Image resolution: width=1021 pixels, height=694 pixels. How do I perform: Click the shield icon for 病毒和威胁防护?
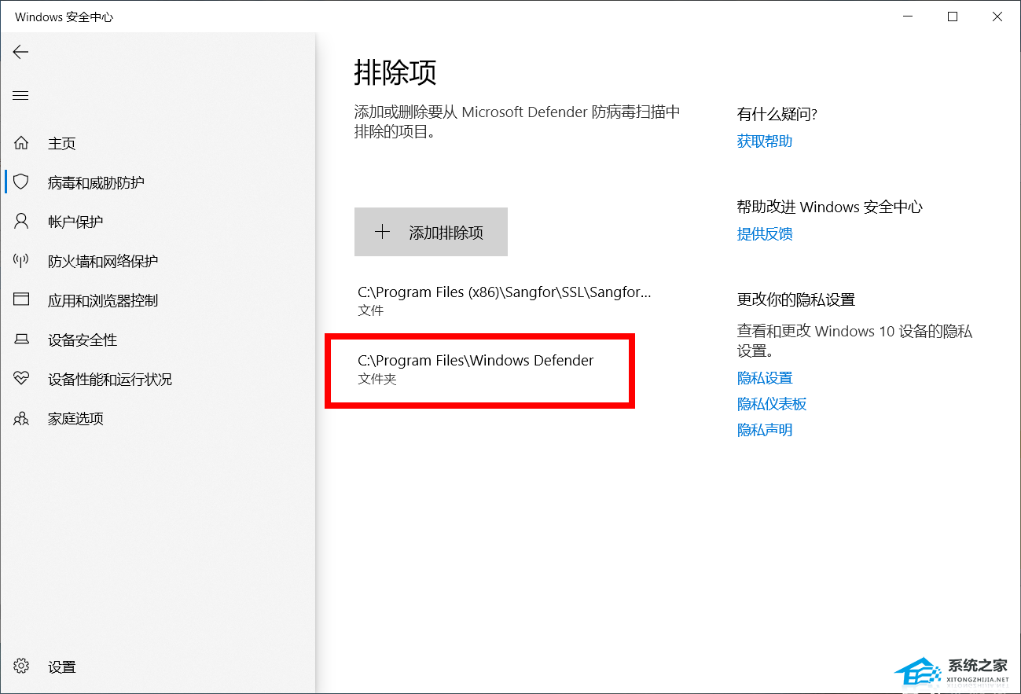[21, 182]
